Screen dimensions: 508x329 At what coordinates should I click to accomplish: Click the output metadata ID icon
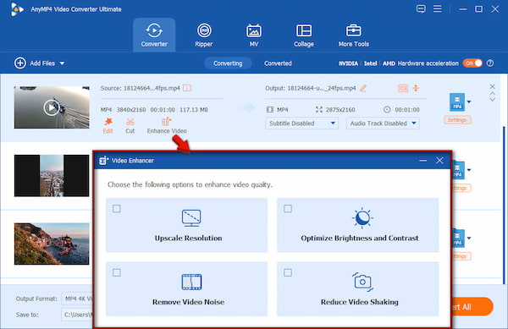[x=403, y=88]
